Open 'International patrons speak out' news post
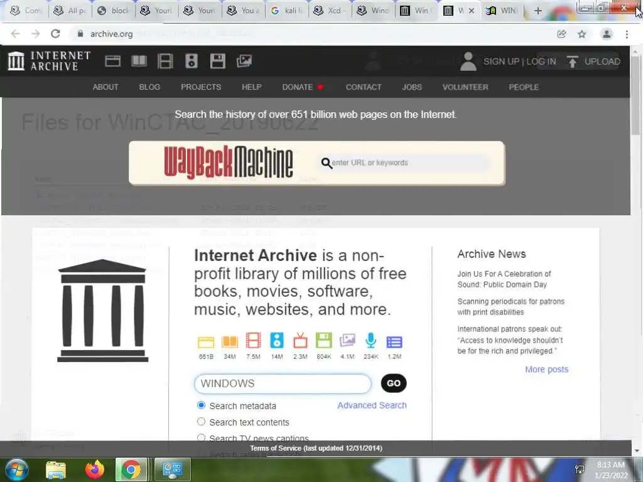Viewport: 643px width, 482px height. [x=510, y=340]
